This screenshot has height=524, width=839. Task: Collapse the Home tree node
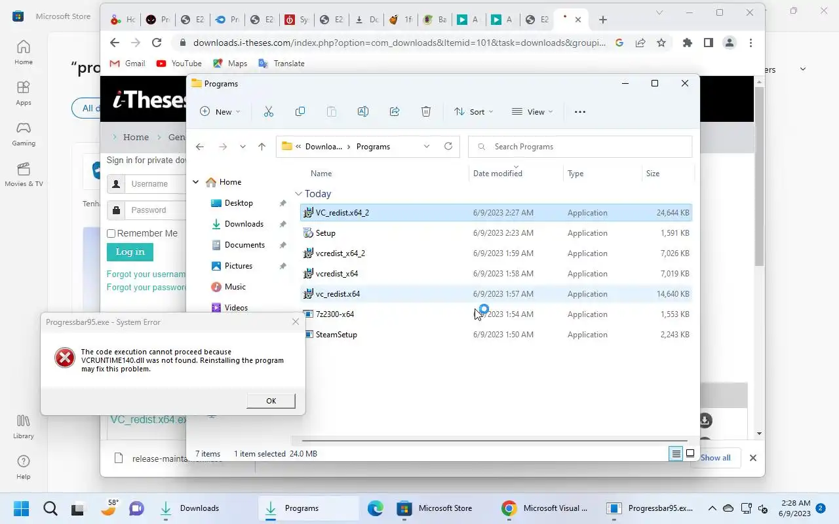click(x=196, y=182)
